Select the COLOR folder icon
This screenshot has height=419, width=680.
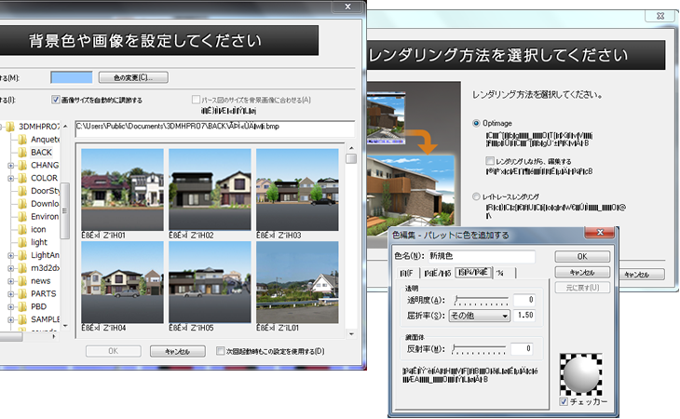pos(21,178)
